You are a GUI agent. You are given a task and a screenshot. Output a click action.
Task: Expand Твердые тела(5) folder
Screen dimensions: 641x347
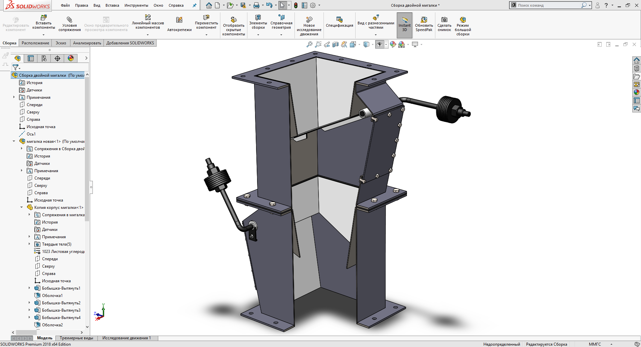[29, 244]
